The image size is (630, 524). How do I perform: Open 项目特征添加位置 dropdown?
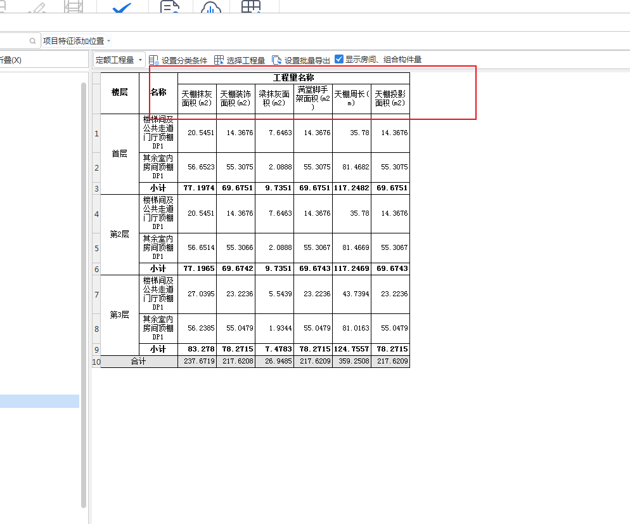[76, 41]
